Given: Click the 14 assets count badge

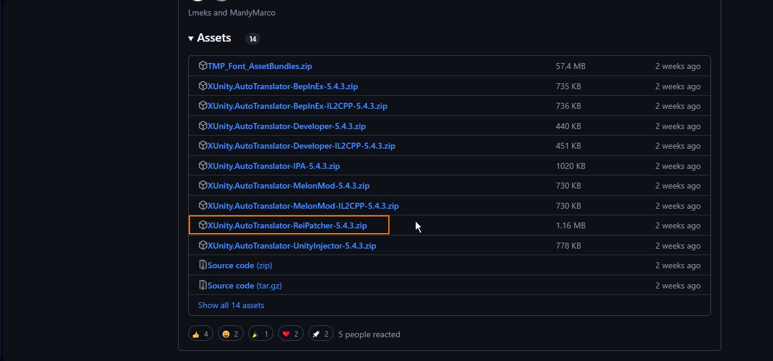Looking at the screenshot, I should (x=253, y=39).
